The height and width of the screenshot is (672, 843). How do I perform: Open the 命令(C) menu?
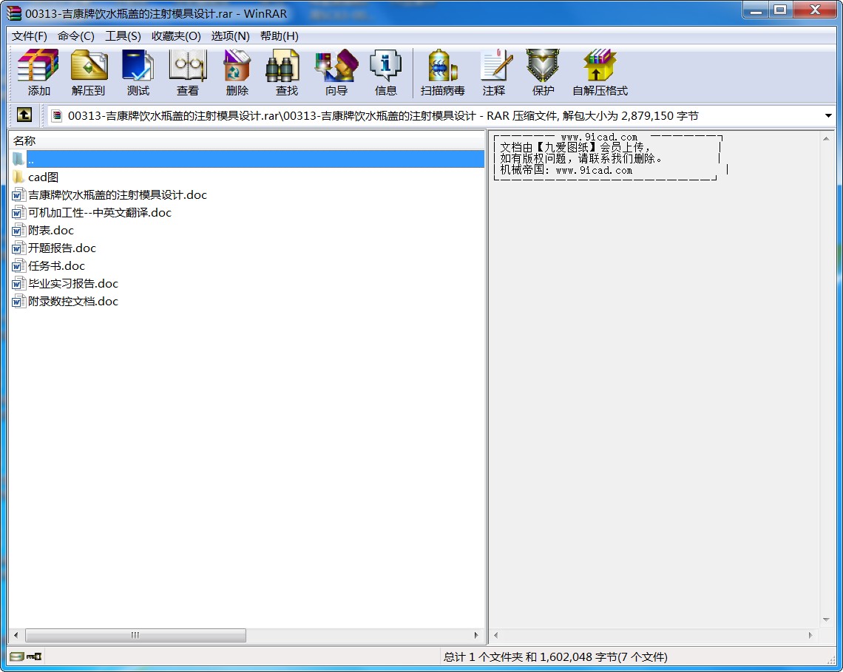click(x=76, y=36)
